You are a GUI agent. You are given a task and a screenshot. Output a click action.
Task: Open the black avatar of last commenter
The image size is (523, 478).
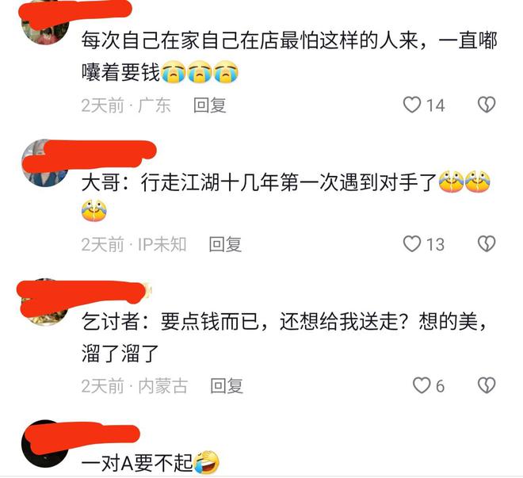45,444
